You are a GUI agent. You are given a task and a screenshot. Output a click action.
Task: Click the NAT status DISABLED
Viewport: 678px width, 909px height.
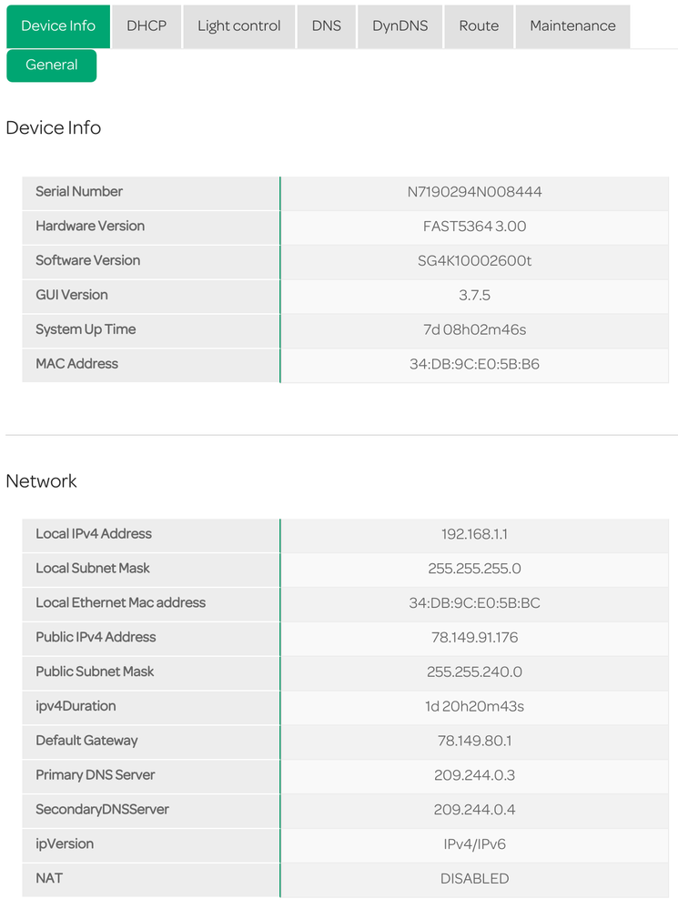(474, 879)
